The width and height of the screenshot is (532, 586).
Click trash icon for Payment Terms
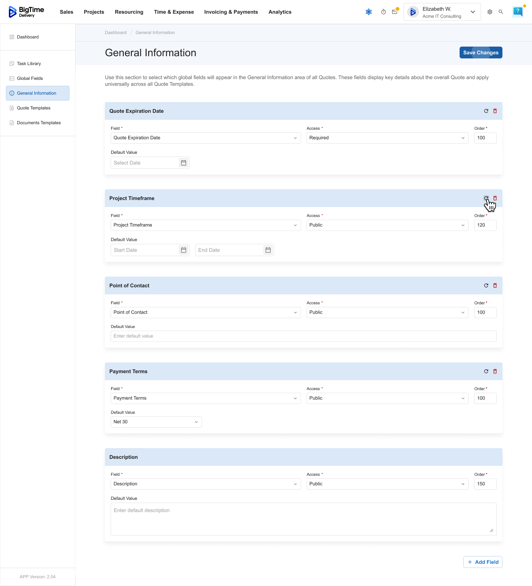click(x=495, y=371)
